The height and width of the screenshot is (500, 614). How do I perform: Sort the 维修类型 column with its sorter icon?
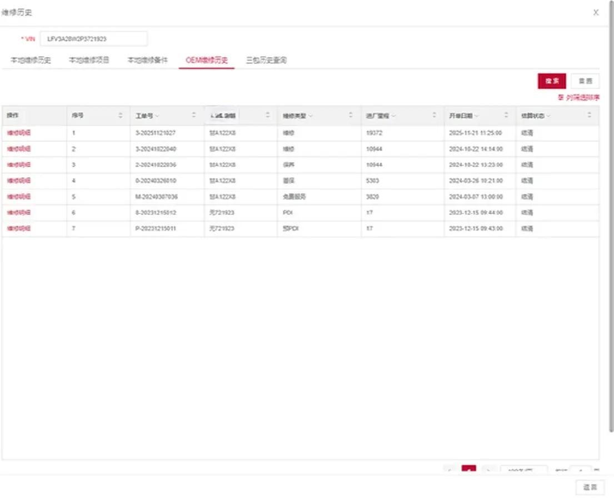pos(351,116)
